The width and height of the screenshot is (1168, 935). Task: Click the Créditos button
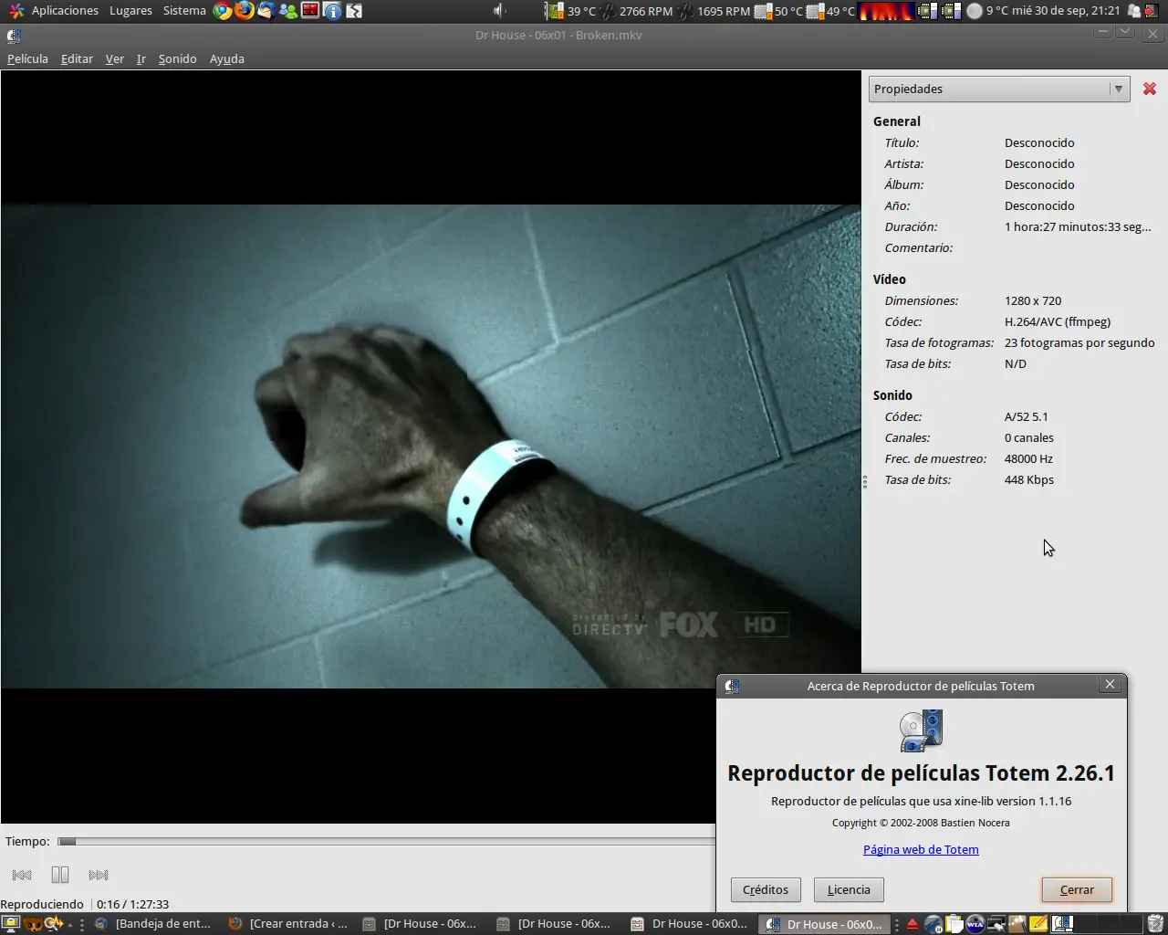pos(766,889)
